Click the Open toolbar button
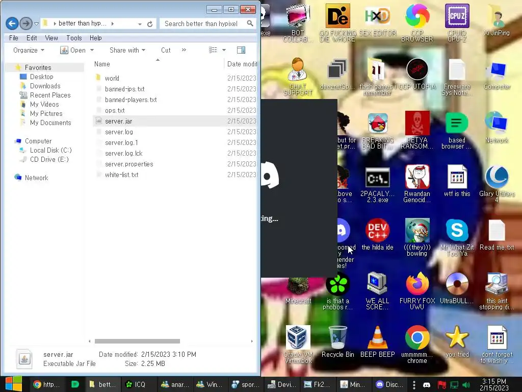Screen dimensions: 522x392 [x=73, y=51]
